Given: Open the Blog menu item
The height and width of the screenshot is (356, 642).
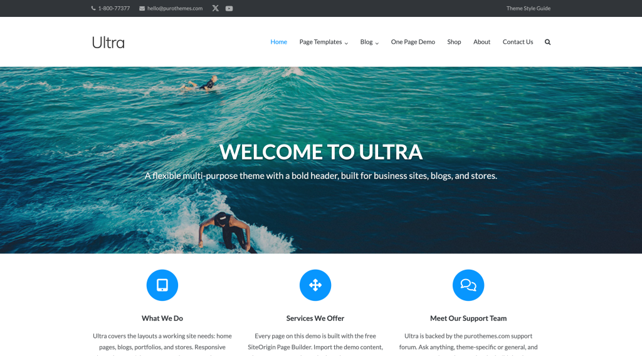Looking at the screenshot, I should tap(366, 42).
